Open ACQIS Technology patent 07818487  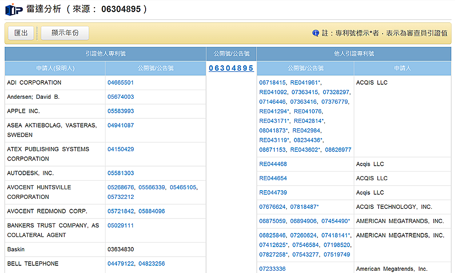303,207
